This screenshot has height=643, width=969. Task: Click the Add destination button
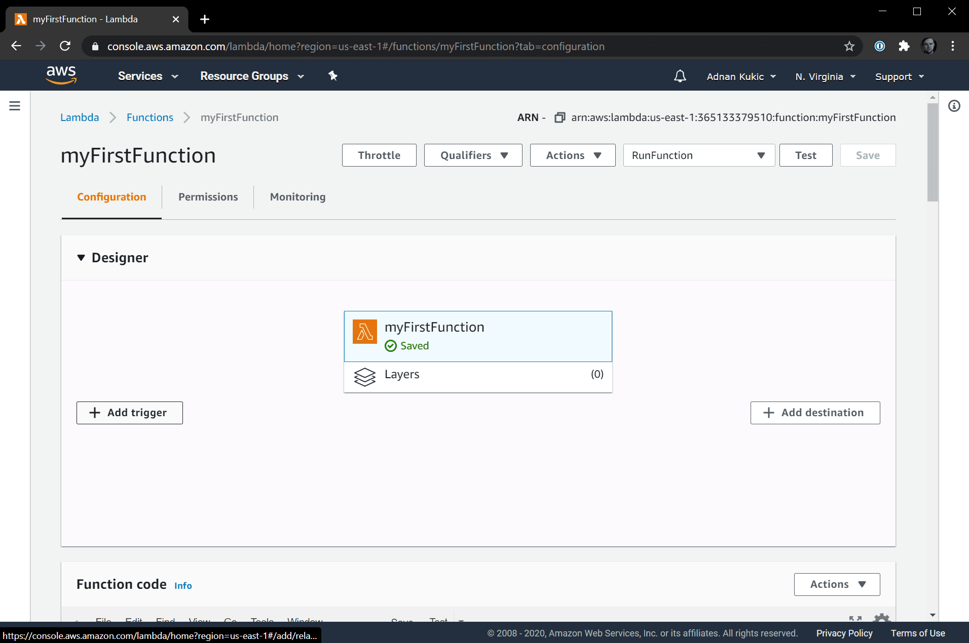pyautogui.click(x=814, y=413)
